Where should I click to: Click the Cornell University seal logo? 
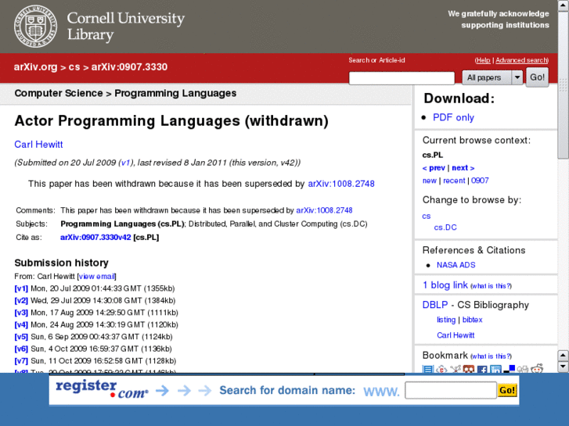tap(35, 26)
